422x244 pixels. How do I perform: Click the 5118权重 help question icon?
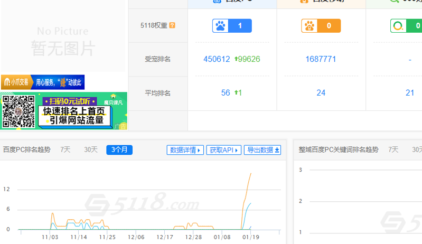pos(172,25)
